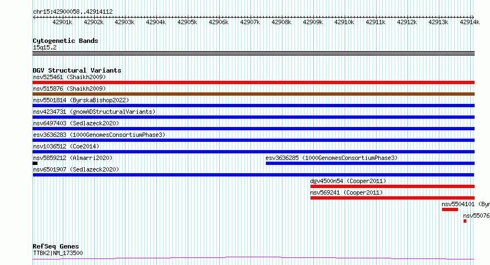Click the 42902k ruler position
Viewport: 490px width, 265px height.
[94, 22]
